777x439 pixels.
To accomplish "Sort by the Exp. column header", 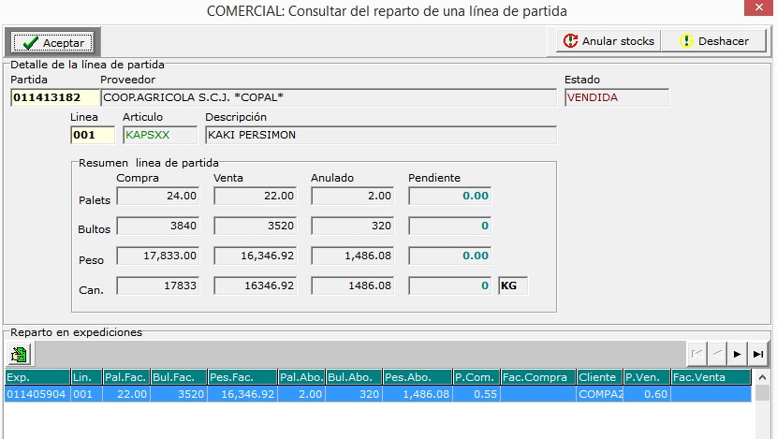I will point(37,377).
